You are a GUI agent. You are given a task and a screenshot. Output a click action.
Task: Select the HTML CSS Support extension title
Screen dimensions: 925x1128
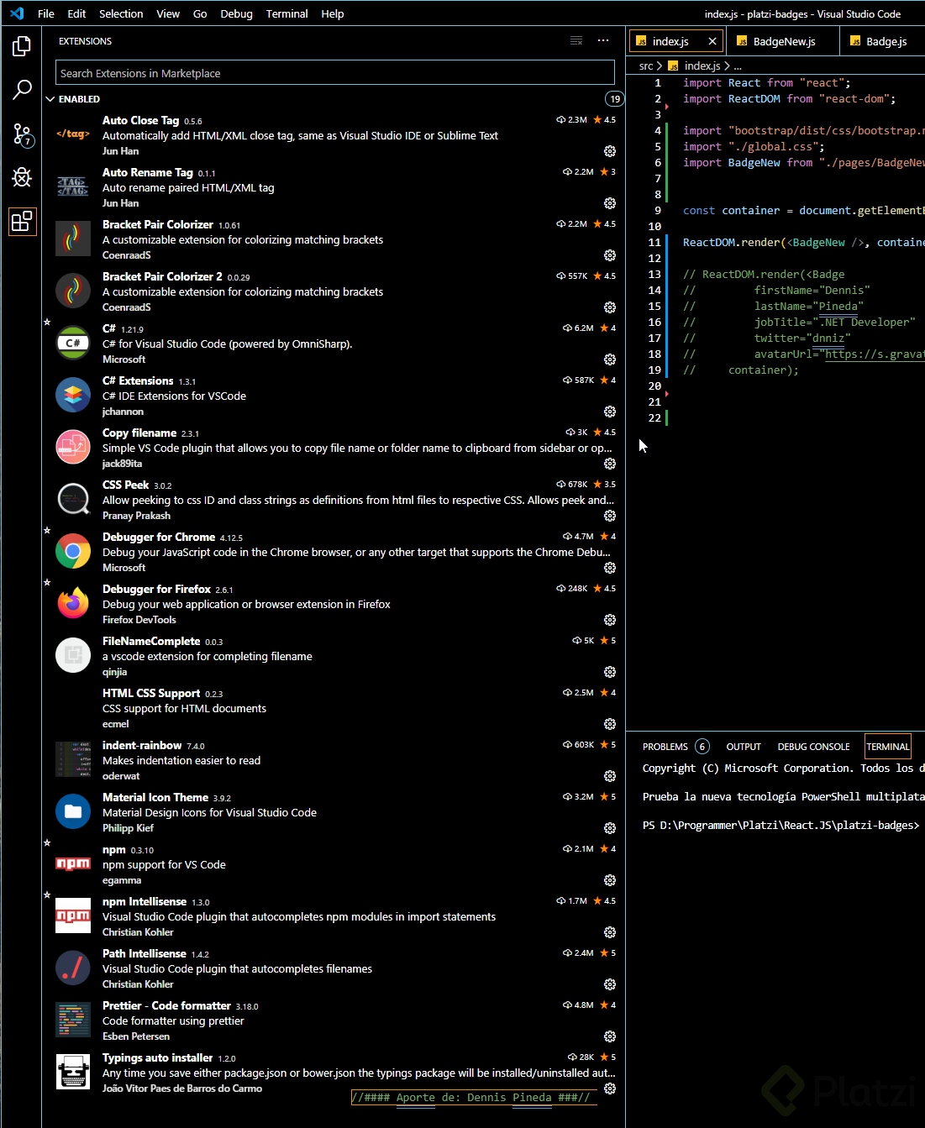[151, 693]
